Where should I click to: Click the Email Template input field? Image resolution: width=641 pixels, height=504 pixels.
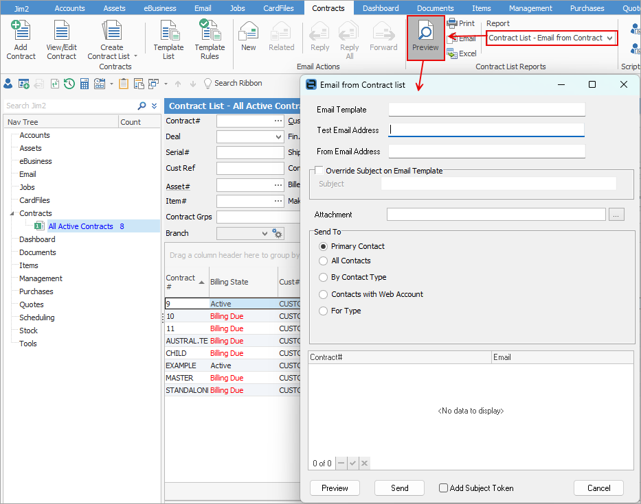pos(487,109)
